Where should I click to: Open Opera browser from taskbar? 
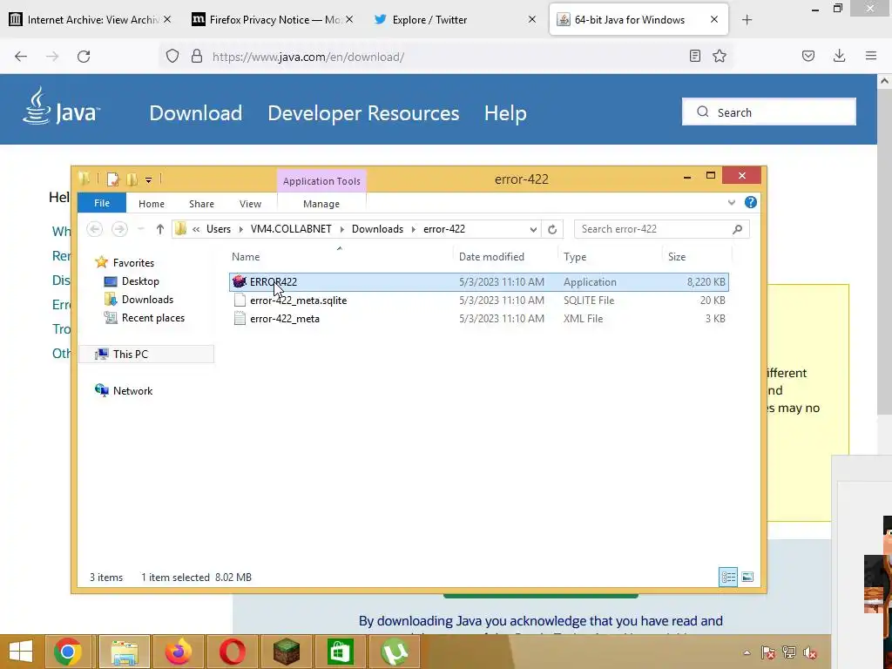(232, 652)
